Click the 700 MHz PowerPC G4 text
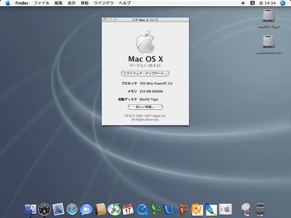The height and width of the screenshot is (218, 291). click(x=156, y=83)
